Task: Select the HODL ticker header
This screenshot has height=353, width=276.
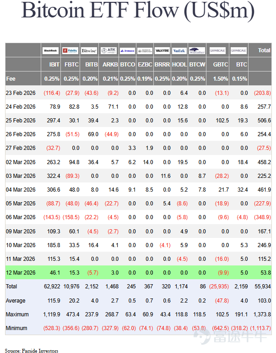Action: 179,65
